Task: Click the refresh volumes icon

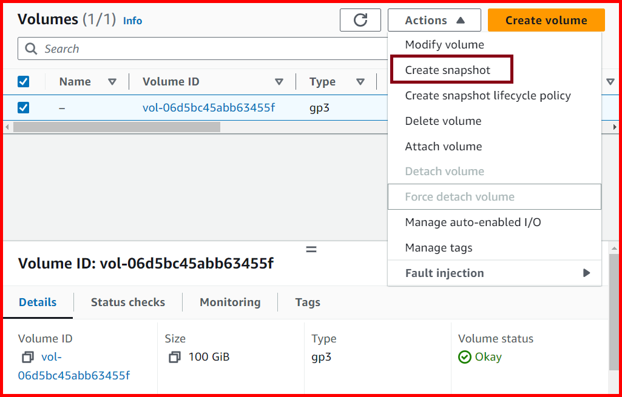Action: 360,19
